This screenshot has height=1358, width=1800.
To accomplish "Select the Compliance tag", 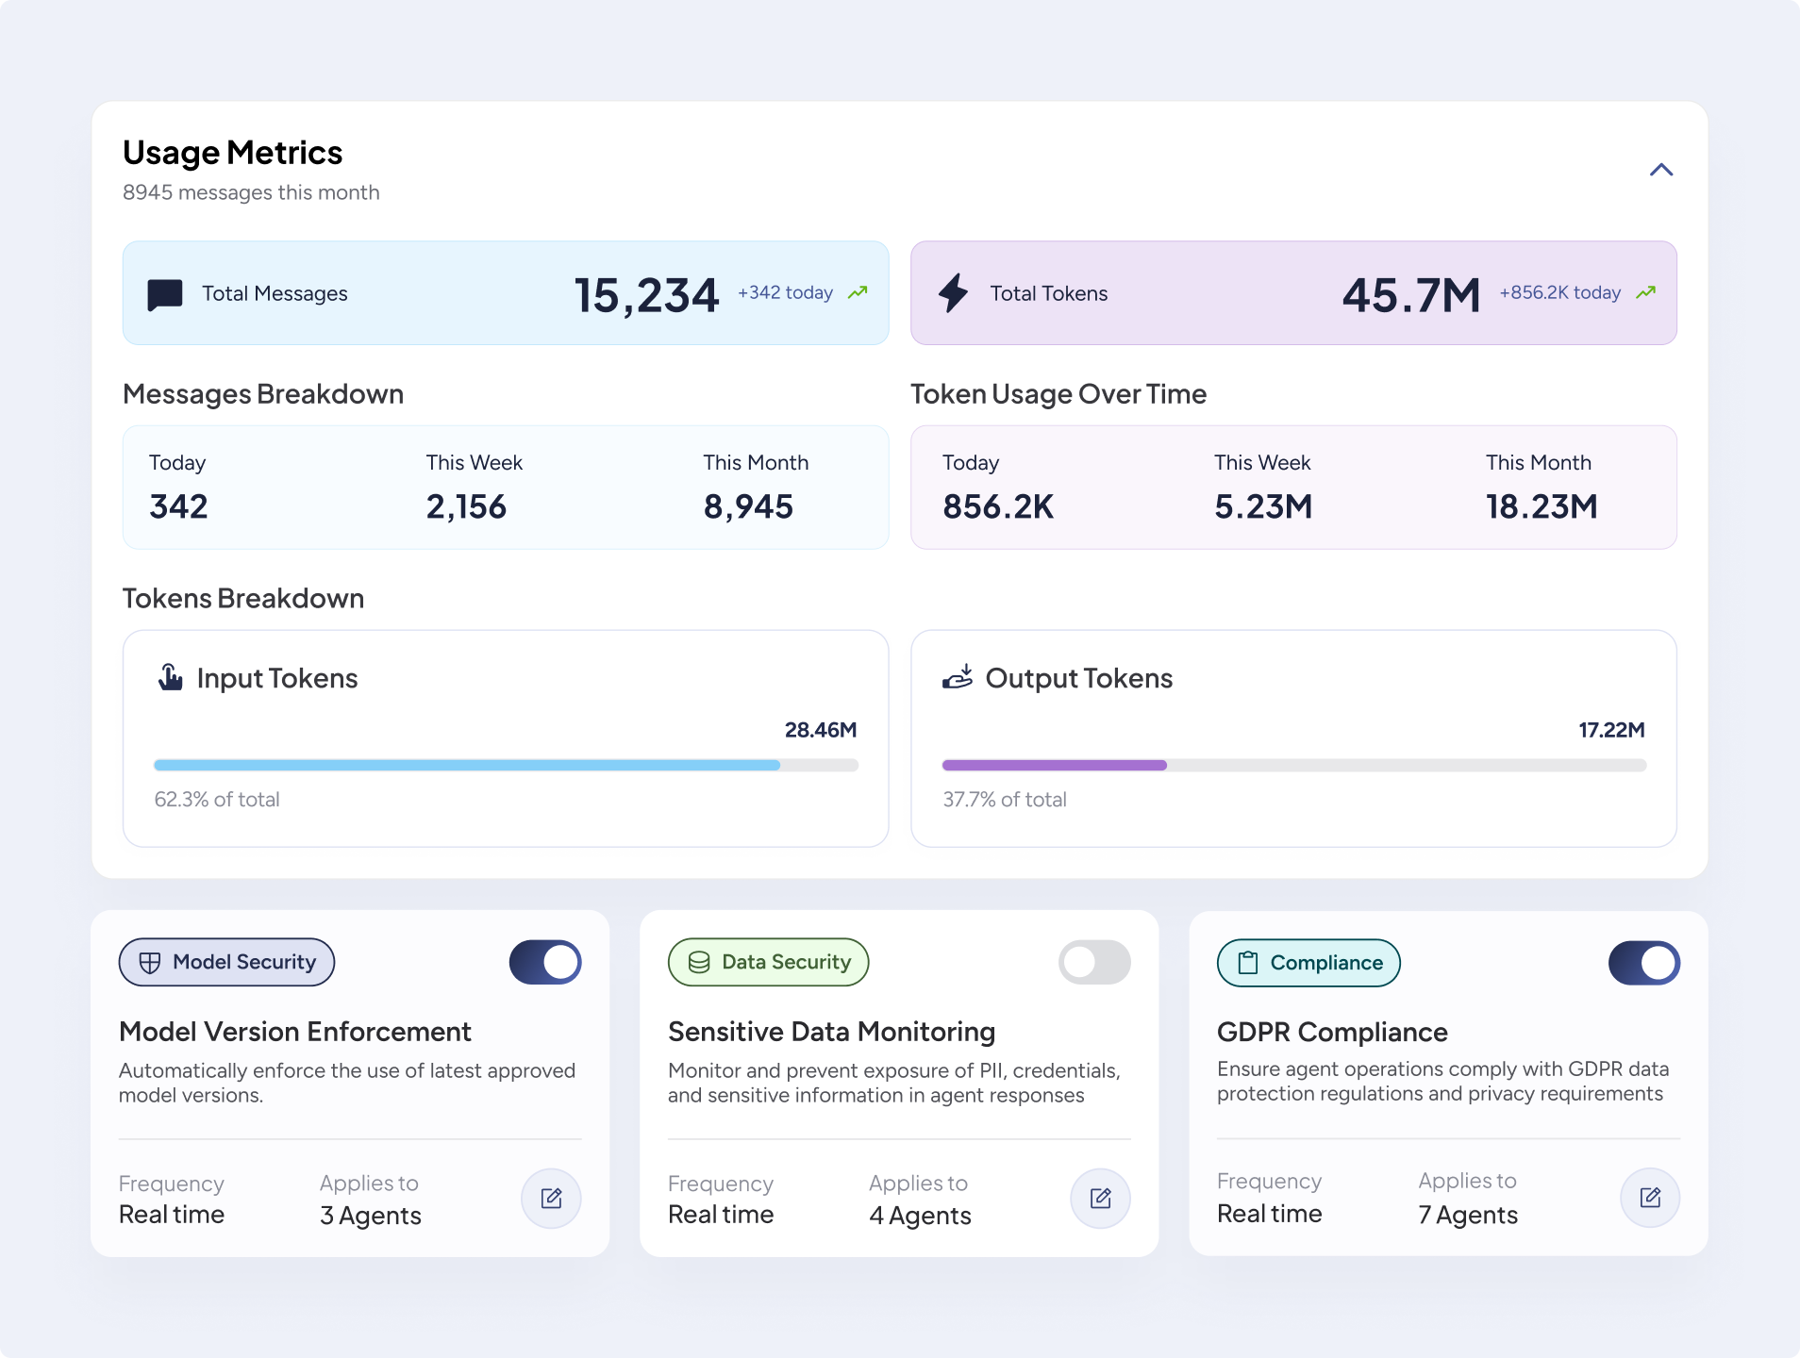I will click(x=1308, y=963).
